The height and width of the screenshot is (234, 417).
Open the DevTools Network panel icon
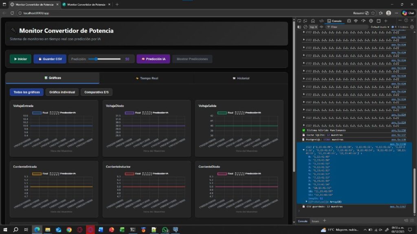tap(356, 21)
